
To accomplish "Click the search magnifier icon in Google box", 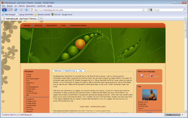I will coord(184,10).
